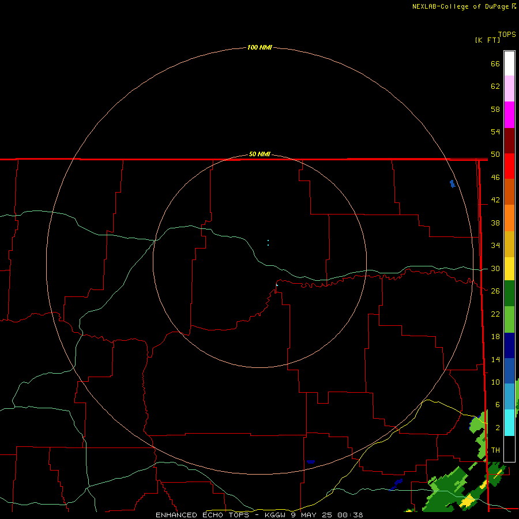Image resolution: width=519 pixels, height=519 pixels.
Task: Click the white swatch in the tops legend
Action: point(509,63)
